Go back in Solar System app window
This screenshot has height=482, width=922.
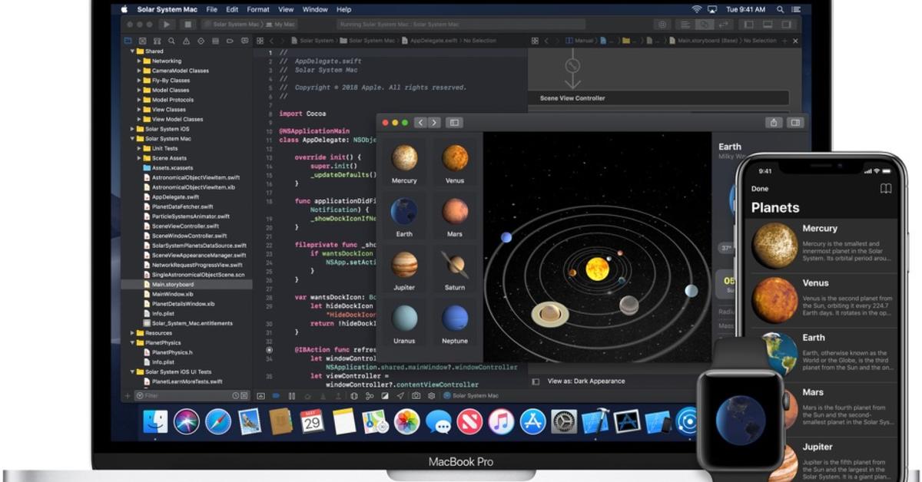[x=420, y=122]
